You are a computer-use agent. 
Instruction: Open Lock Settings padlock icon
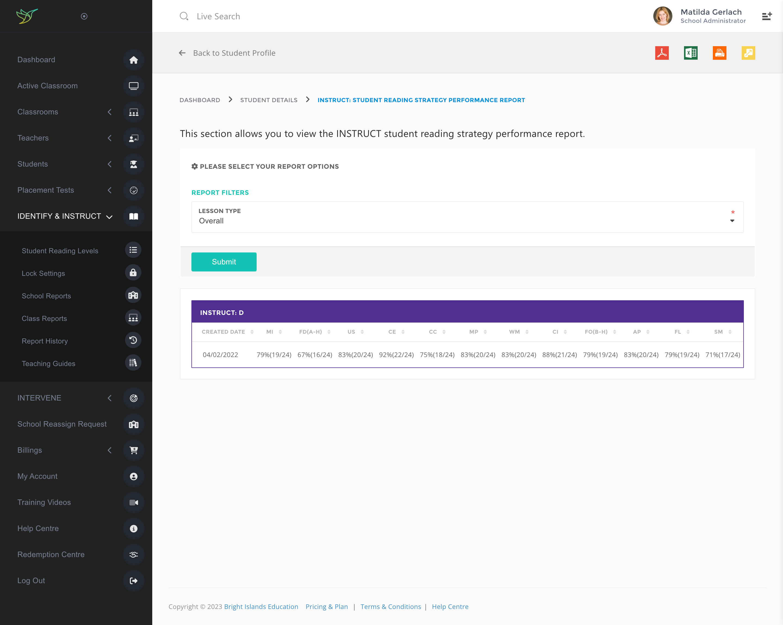point(133,273)
